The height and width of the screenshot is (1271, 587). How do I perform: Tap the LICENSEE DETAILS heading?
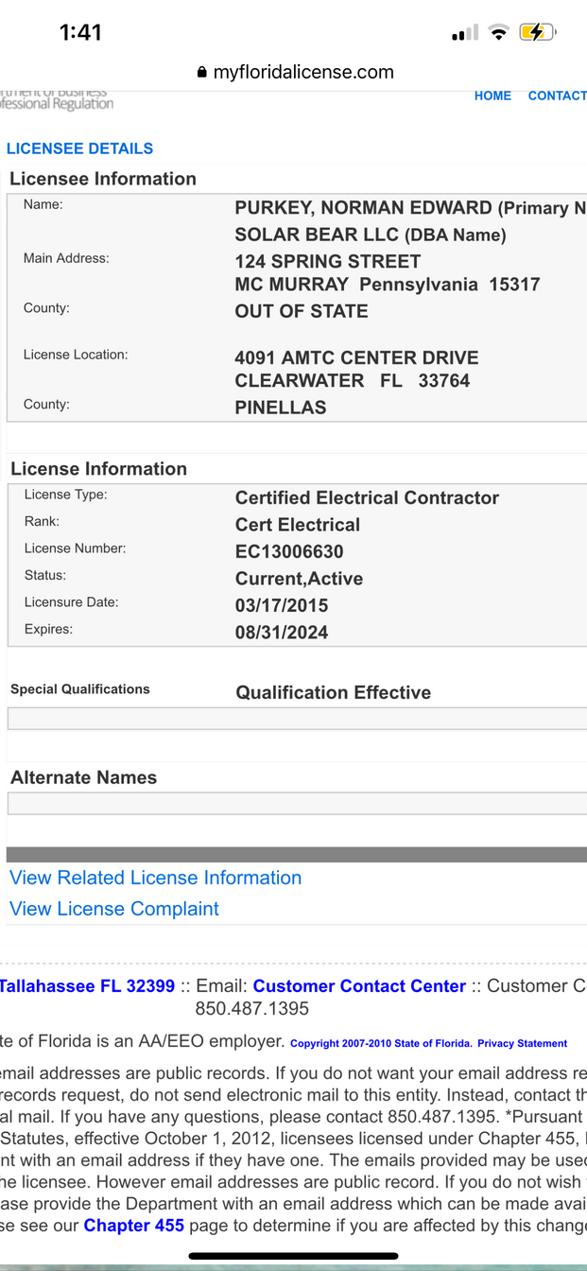pos(79,148)
